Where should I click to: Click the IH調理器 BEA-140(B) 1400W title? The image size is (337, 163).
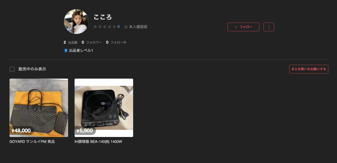point(98,142)
